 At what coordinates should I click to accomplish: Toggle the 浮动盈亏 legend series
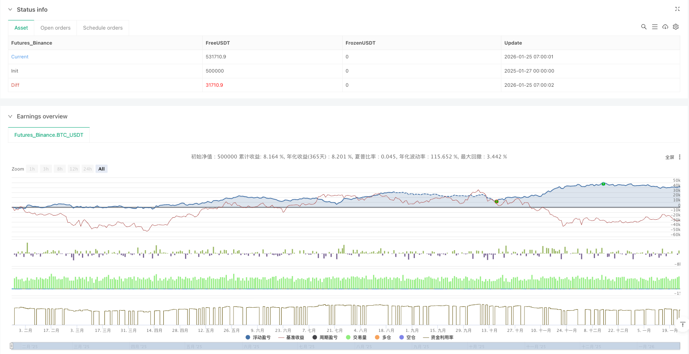[258, 337]
